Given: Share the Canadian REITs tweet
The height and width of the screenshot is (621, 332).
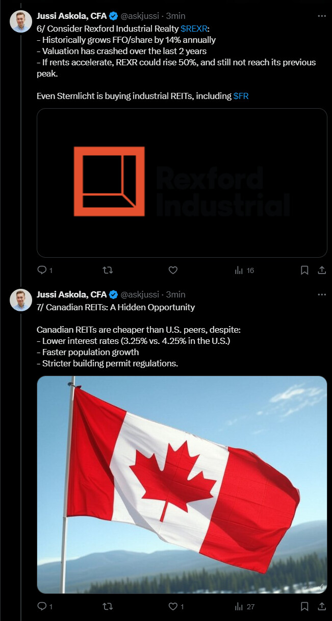Looking at the screenshot, I should 322,606.
